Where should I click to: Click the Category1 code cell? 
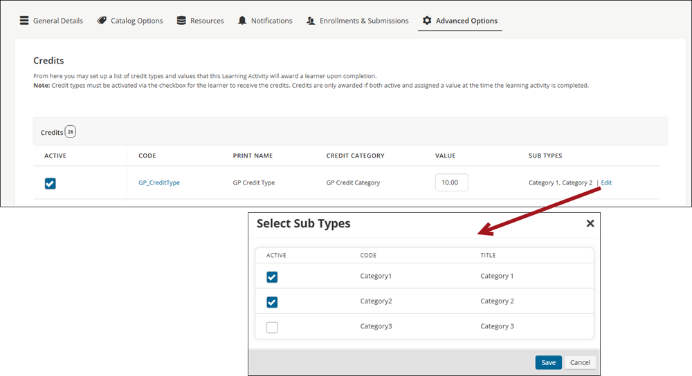tap(376, 276)
